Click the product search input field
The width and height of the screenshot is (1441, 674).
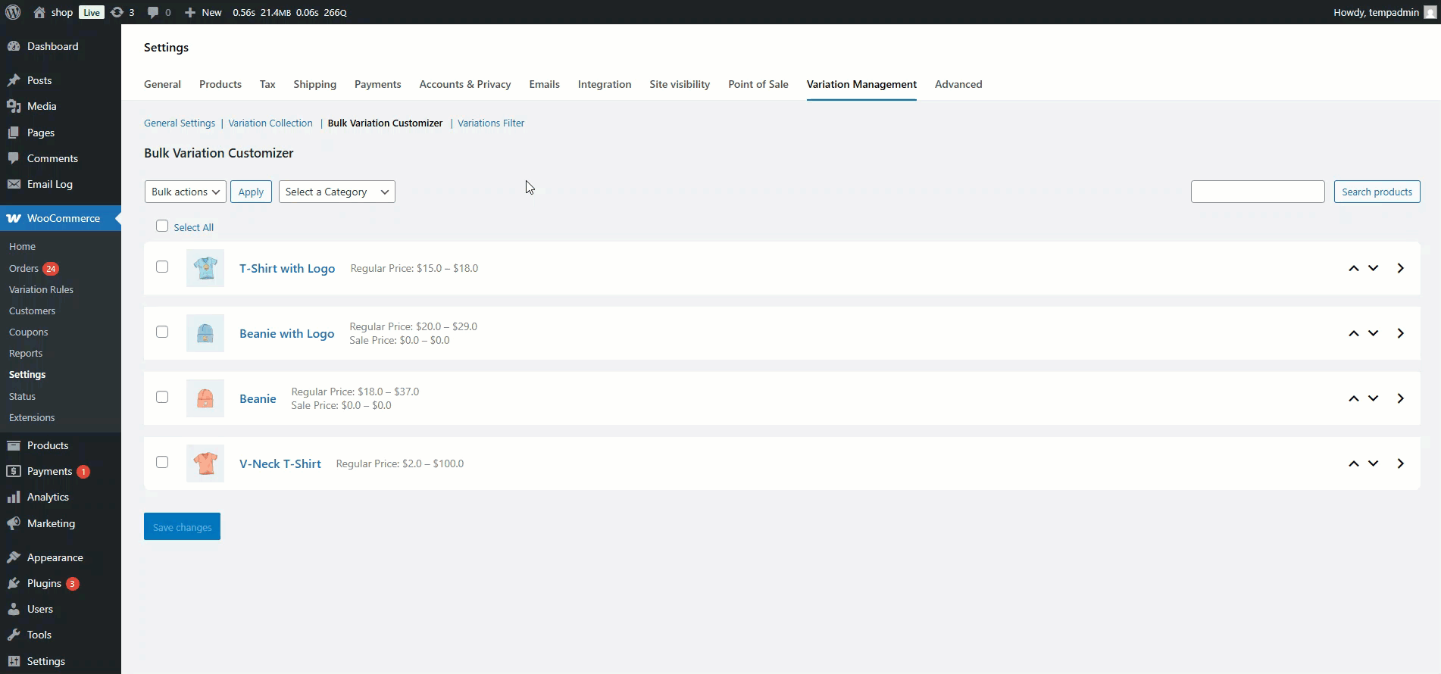tap(1257, 192)
